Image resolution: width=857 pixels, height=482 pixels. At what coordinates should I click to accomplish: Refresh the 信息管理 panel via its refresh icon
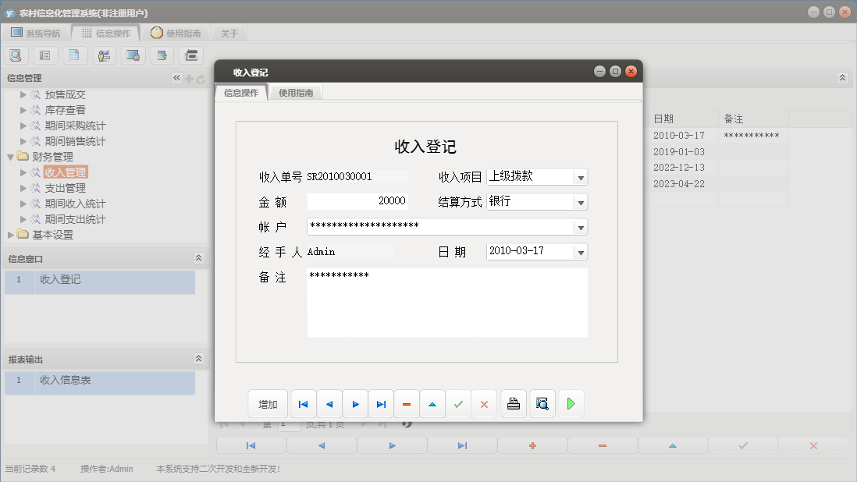pyautogui.click(x=201, y=78)
